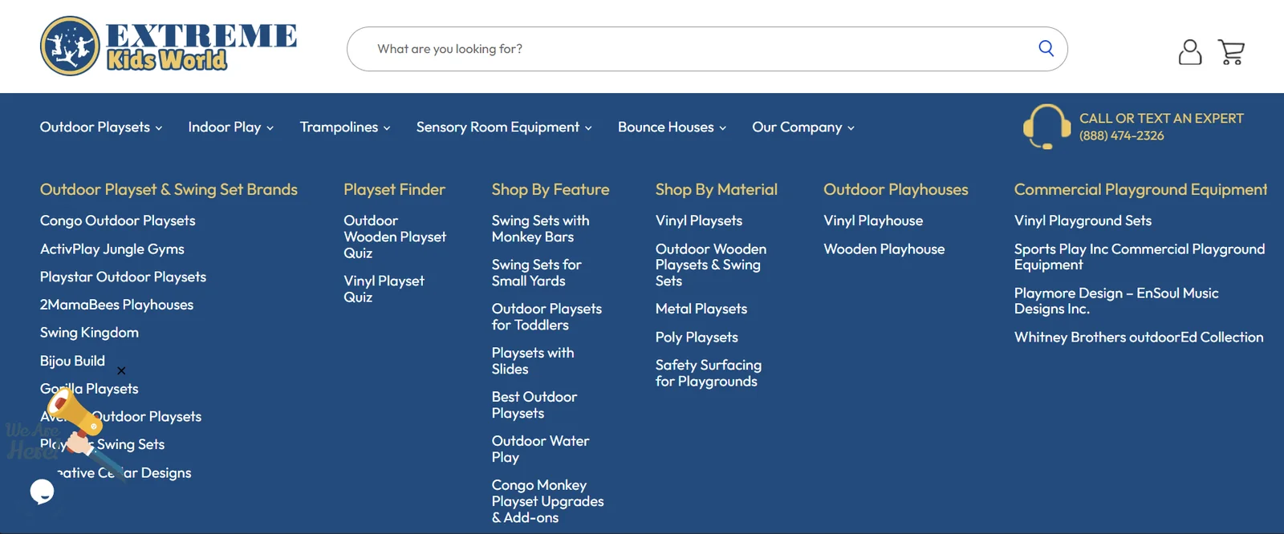Viewport: 1284px width, 534px height.
Task: Open Playmore Design – EnSoul Music Designs Inc.
Action: point(1116,301)
